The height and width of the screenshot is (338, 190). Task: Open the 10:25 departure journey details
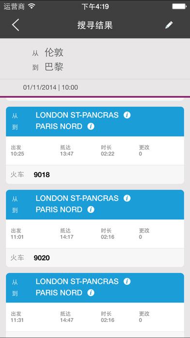coord(95,151)
